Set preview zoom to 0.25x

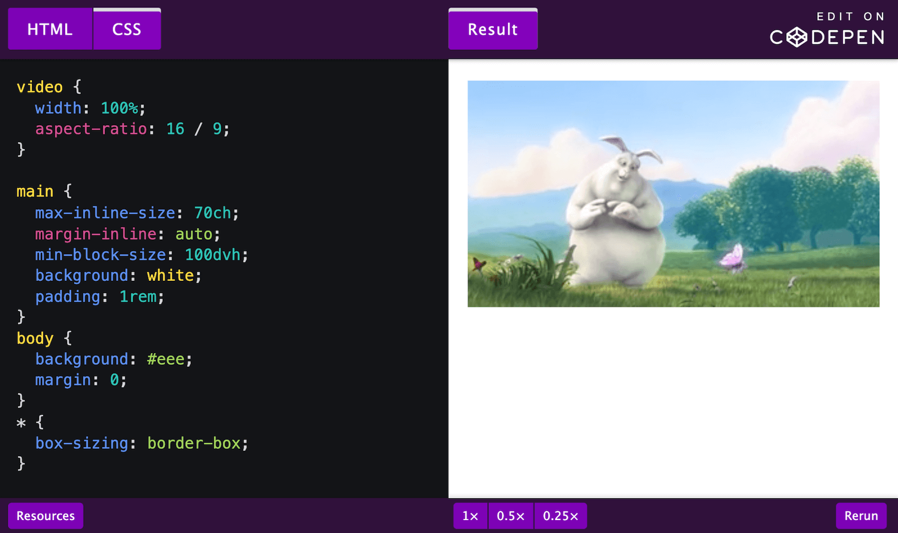click(560, 516)
